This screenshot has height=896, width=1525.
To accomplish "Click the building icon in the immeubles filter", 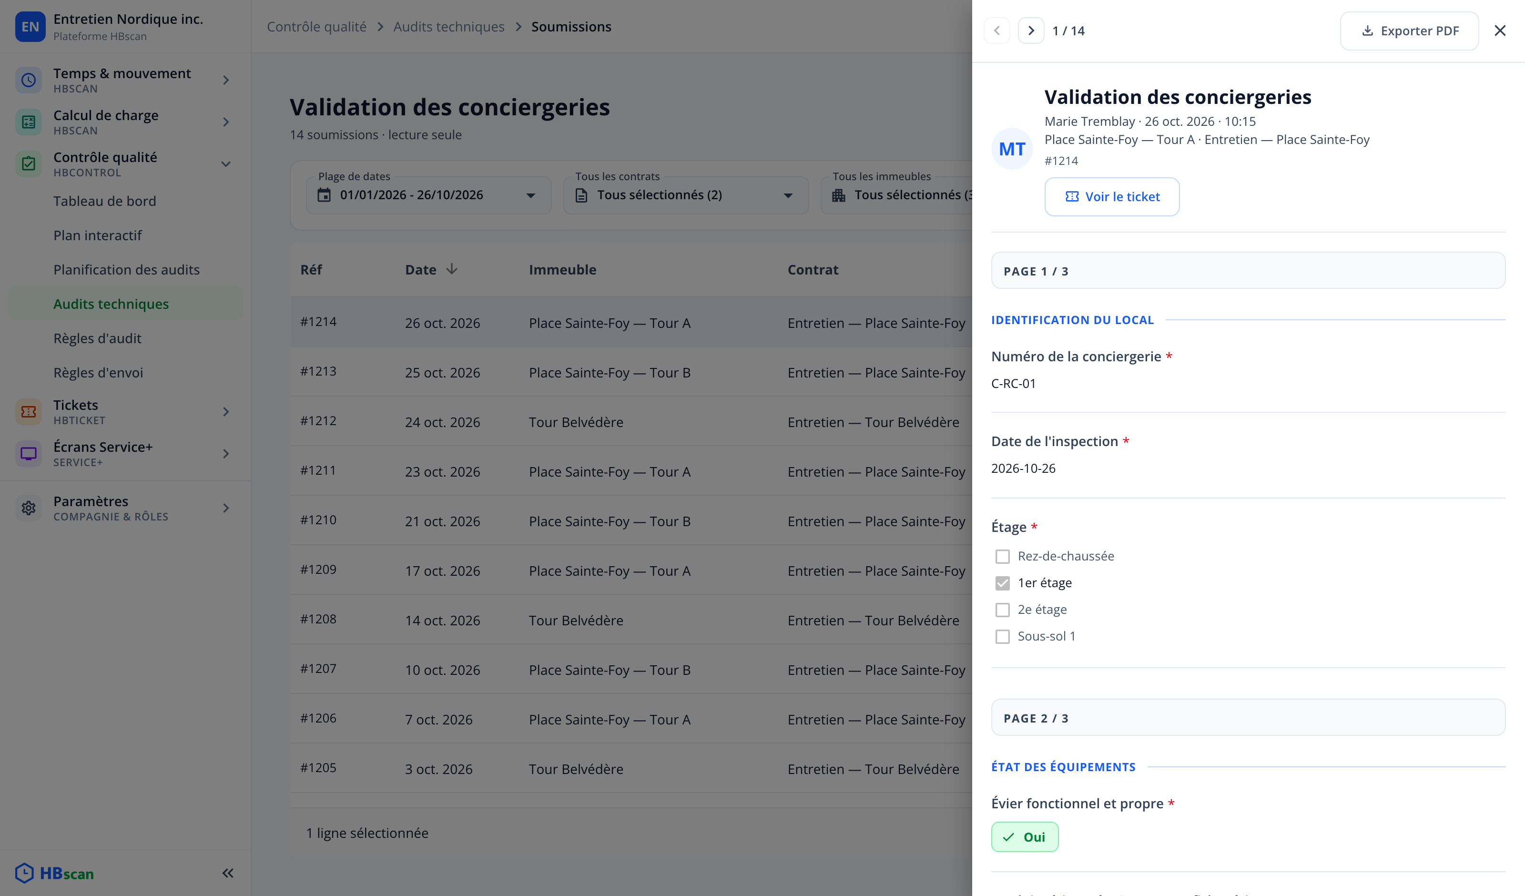I will (839, 195).
